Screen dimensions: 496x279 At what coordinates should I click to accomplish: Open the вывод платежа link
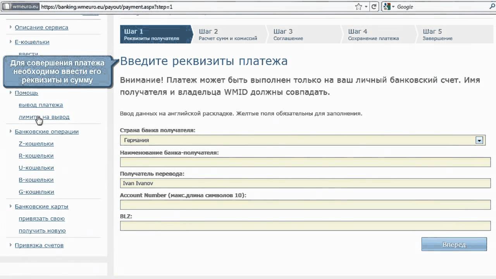coord(41,105)
